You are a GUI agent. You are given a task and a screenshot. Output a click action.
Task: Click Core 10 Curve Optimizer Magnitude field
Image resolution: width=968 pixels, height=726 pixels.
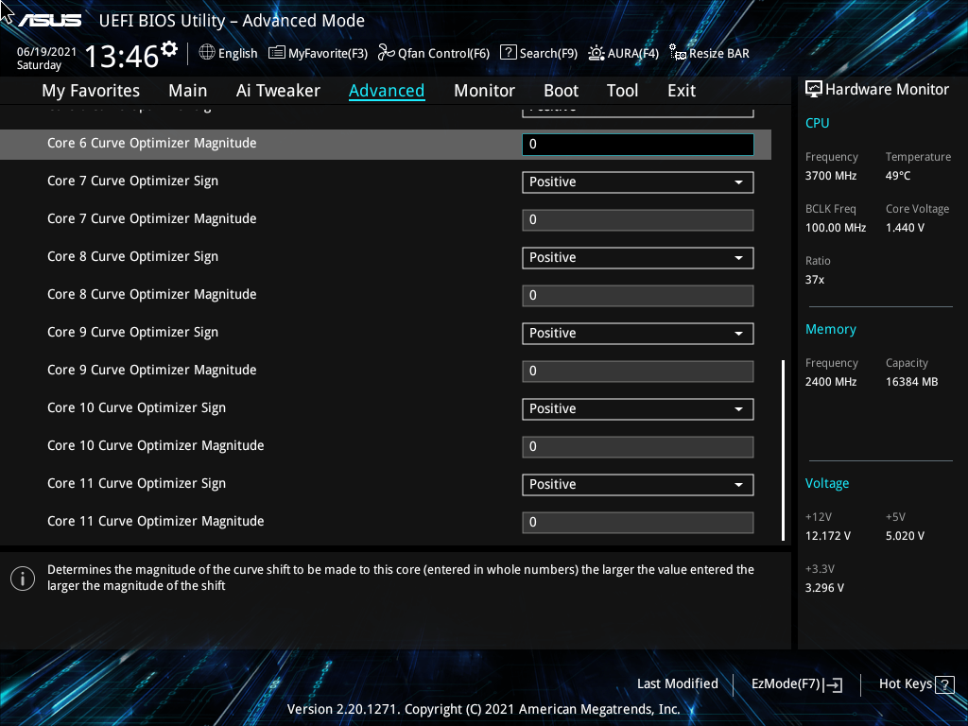click(638, 447)
